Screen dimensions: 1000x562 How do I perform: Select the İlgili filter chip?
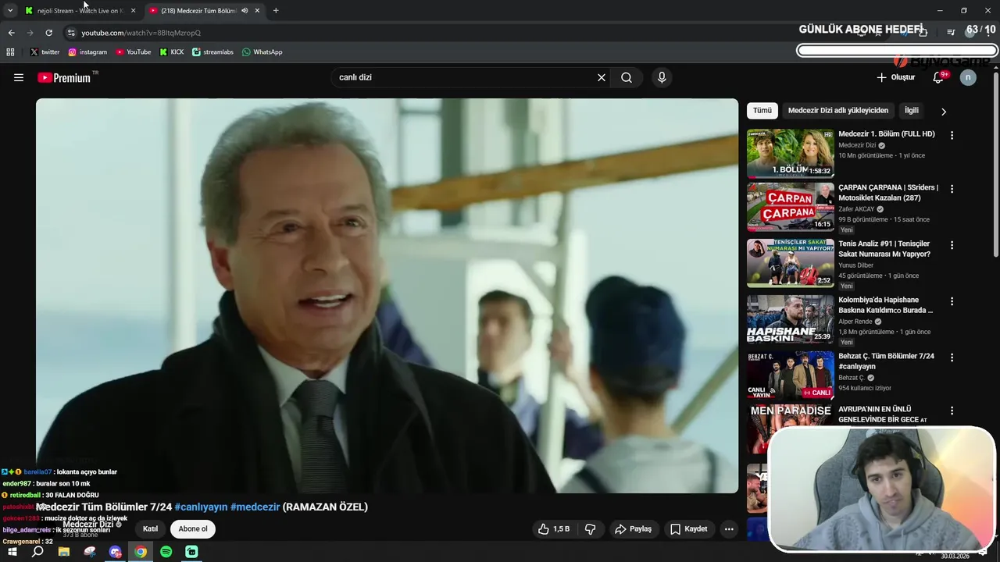(x=912, y=111)
